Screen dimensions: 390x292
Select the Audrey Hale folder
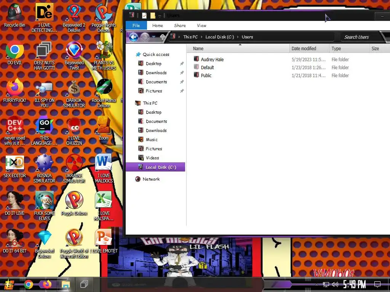212,59
